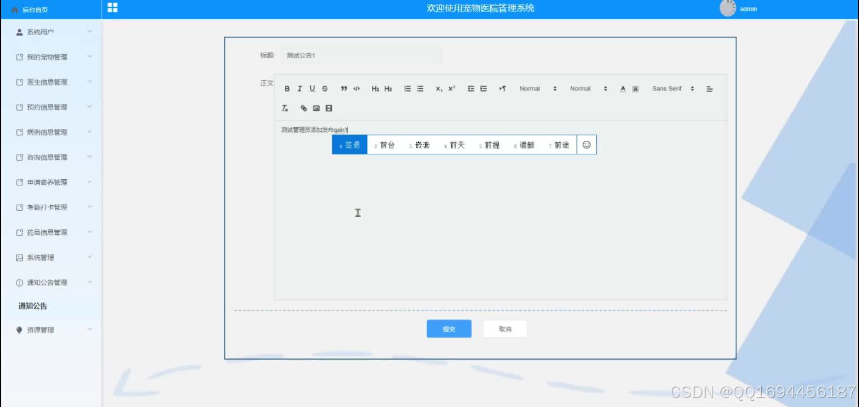Expand the 预约信息管理 menu
The width and height of the screenshot is (859, 407).
(51, 107)
